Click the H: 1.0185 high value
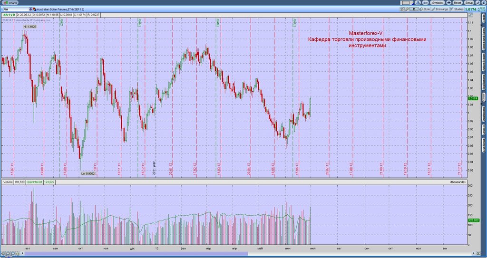Image resolution: width=487 pixels, height=258 pixels. point(53,15)
